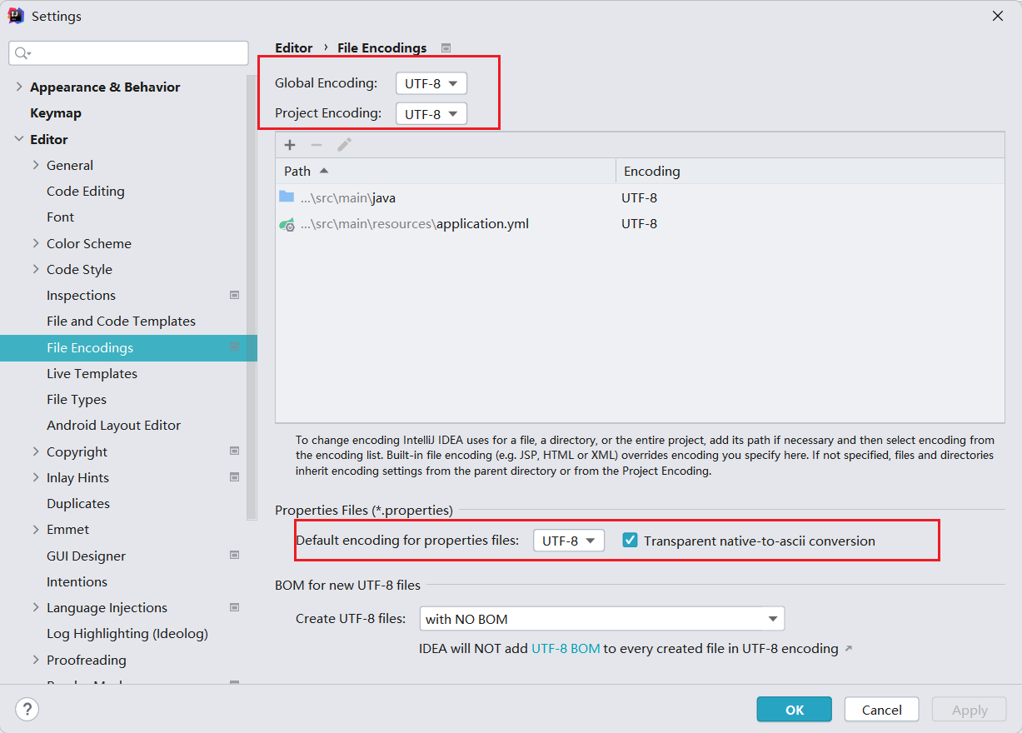This screenshot has width=1022, height=733.
Task: Expand the Proofreading node
Action: pyautogui.click(x=36, y=660)
